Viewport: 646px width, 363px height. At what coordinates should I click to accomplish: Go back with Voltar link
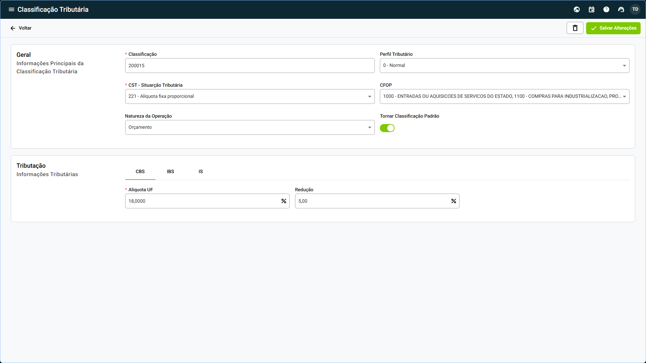21,28
